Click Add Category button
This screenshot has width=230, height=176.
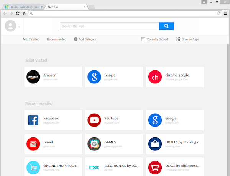85,39
